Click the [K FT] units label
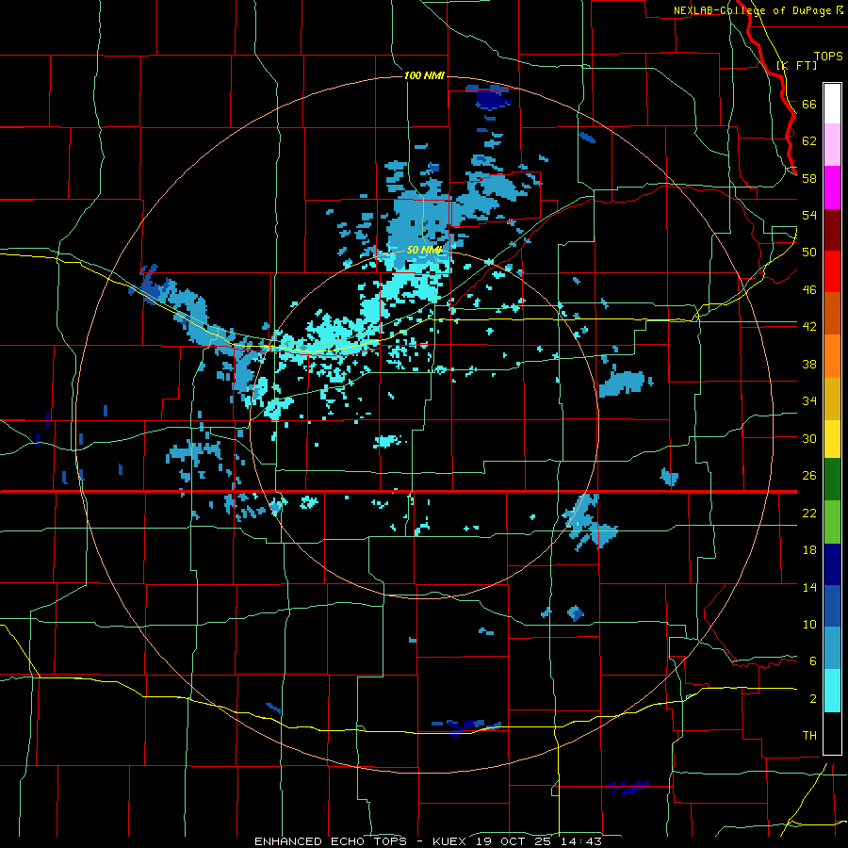Image resolution: width=848 pixels, height=848 pixels. [x=796, y=65]
